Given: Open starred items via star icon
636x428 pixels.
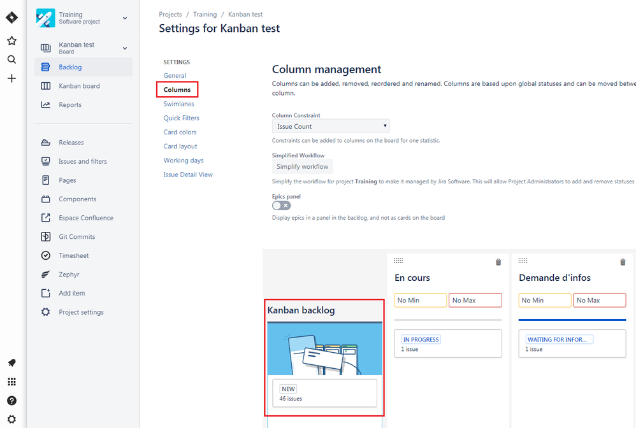Looking at the screenshot, I should click(x=11, y=41).
